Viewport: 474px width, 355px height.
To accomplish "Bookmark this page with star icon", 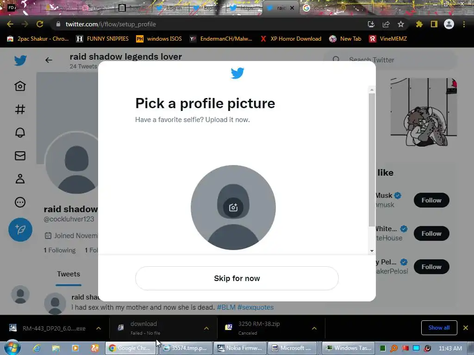I will [x=400, y=24].
